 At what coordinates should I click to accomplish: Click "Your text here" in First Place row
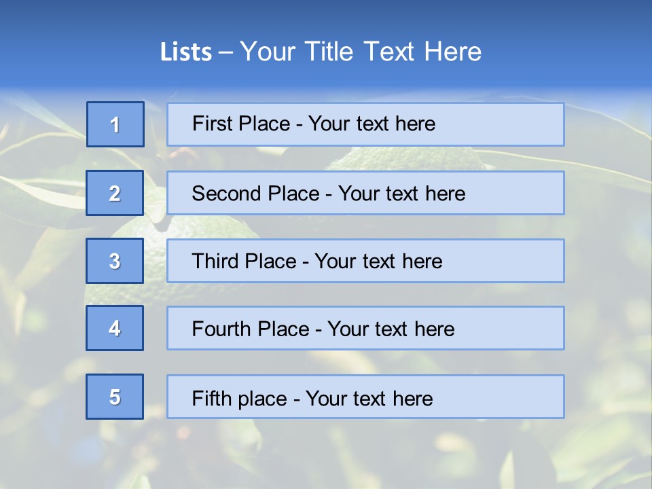372,124
